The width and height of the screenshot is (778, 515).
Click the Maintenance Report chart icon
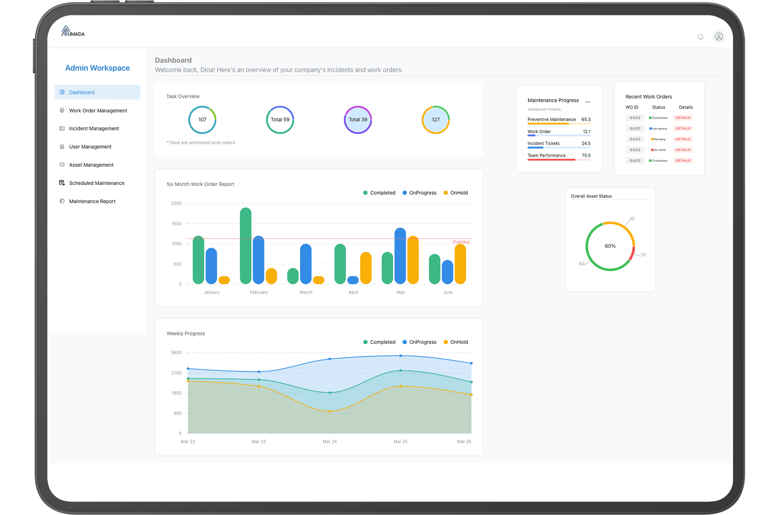coord(62,201)
